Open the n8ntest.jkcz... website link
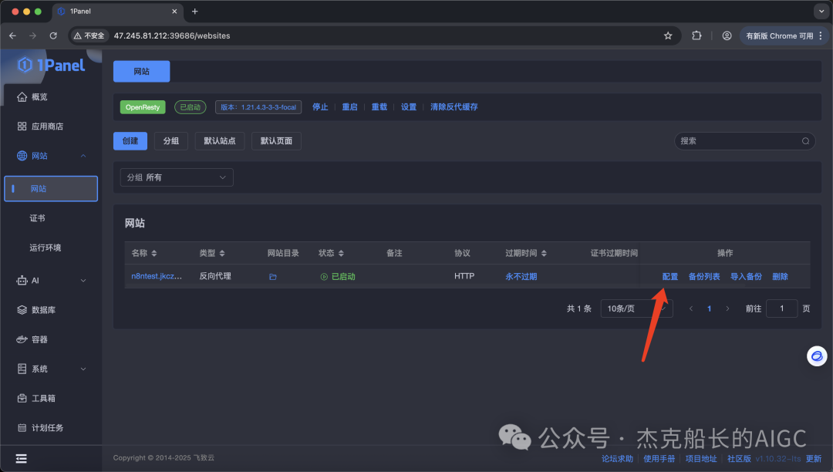Viewport: 833px width, 472px height. tap(157, 276)
